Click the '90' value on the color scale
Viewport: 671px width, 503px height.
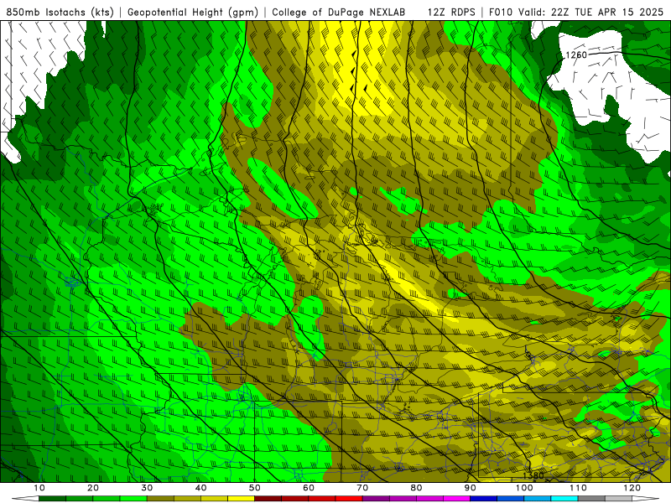pos(471,488)
